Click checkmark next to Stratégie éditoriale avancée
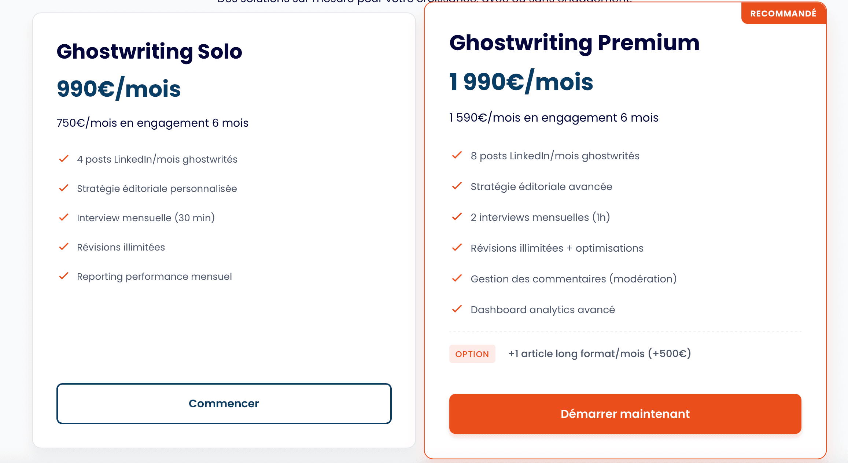 pyautogui.click(x=457, y=186)
